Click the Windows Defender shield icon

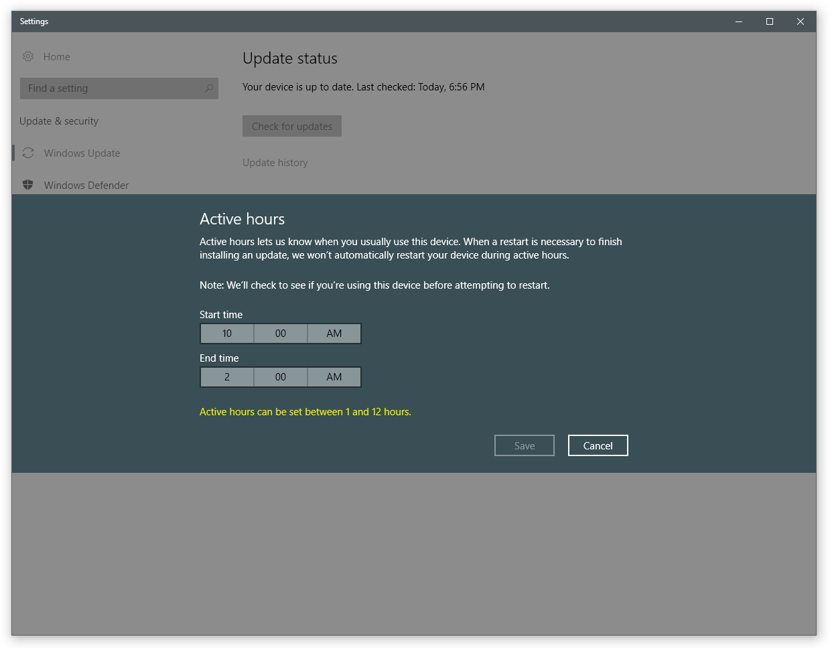tap(28, 185)
